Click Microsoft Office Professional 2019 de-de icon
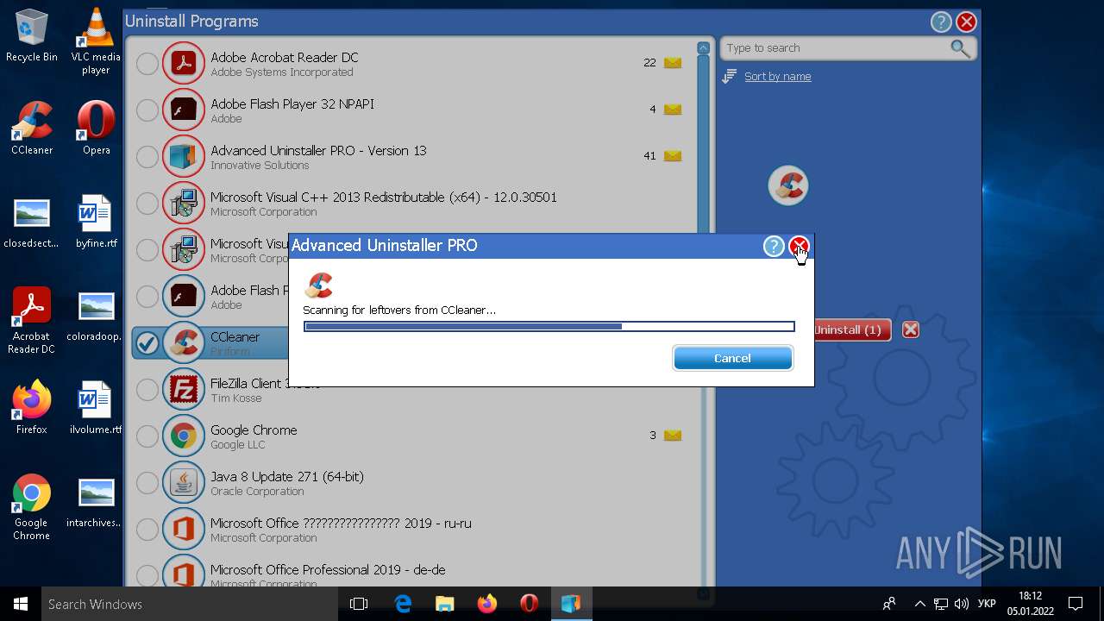1104x621 pixels. click(183, 573)
